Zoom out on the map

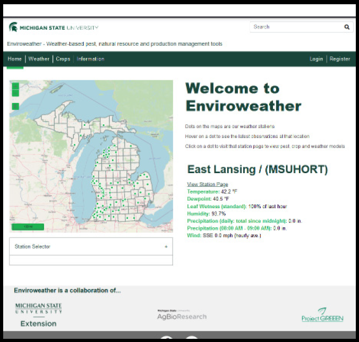point(15,93)
